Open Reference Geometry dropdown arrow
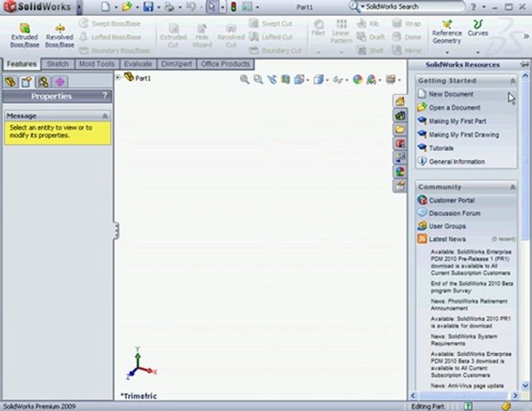The height and width of the screenshot is (411, 532). (x=447, y=52)
